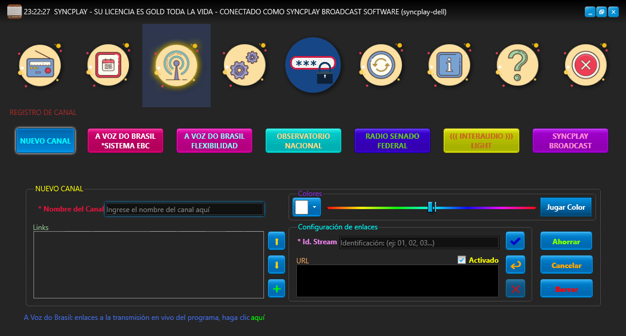Click the Borrar delete button

(x=566, y=289)
